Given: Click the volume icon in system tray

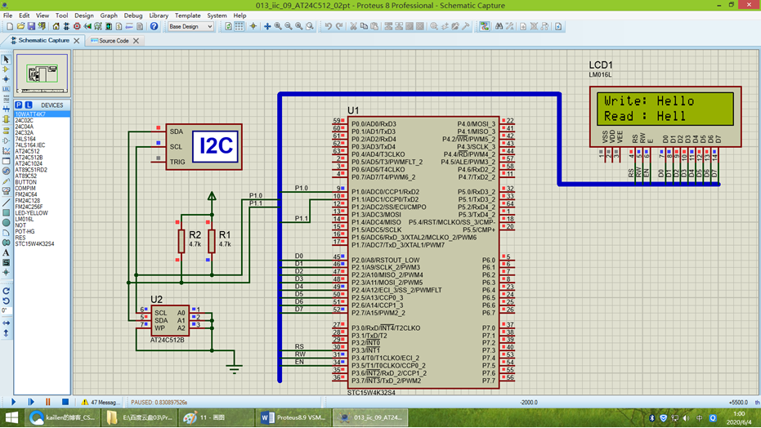Looking at the screenshot, I should [686, 418].
